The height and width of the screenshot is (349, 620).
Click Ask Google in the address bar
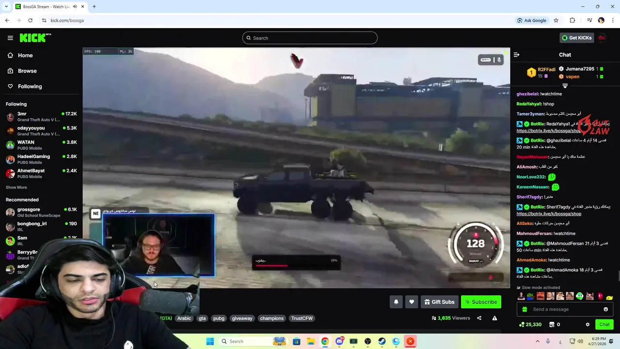click(532, 20)
